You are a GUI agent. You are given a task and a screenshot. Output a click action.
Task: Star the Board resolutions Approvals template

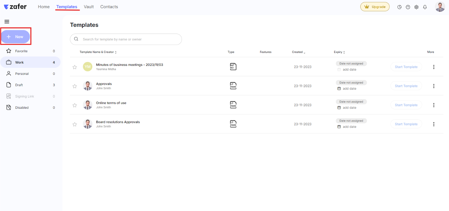point(75,124)
